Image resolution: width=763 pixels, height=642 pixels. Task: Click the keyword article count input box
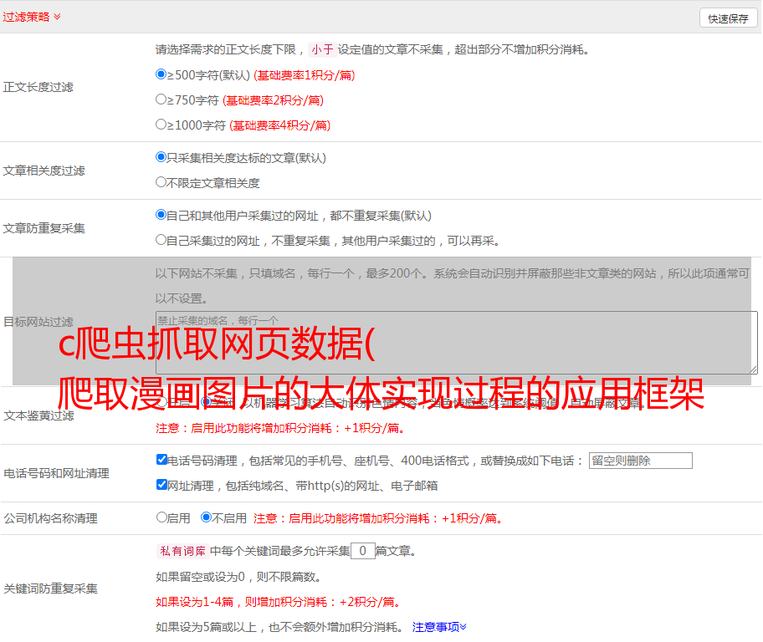point(362,551)
